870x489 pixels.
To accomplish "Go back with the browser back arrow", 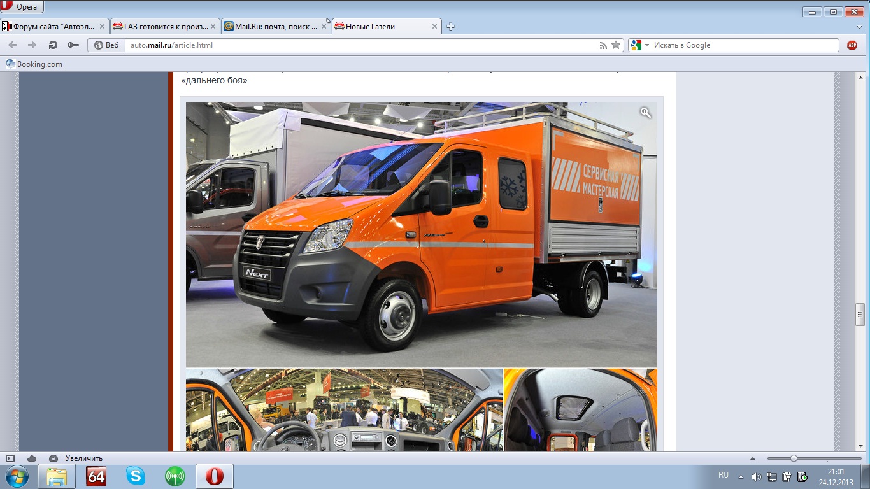I will point(13,45).
